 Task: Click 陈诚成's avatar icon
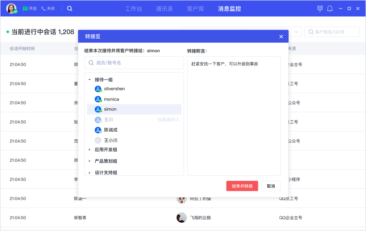tap(98, 130)
